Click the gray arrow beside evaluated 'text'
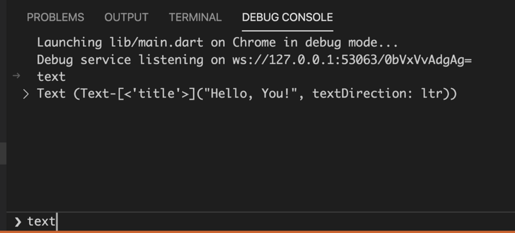Screen dimensions: 515x233 tap(16, 76)
